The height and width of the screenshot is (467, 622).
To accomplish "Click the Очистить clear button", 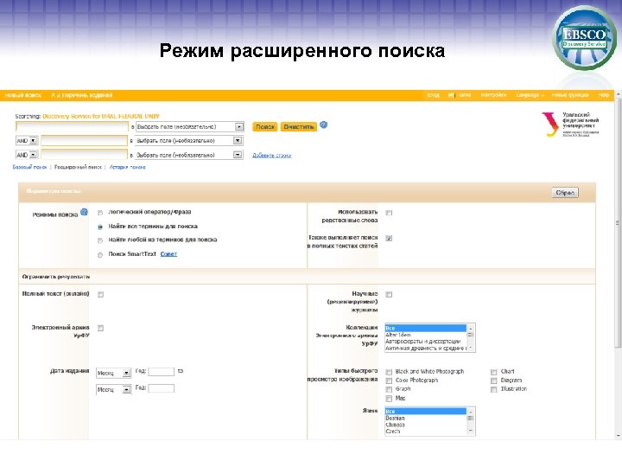I will coord(299,126).
